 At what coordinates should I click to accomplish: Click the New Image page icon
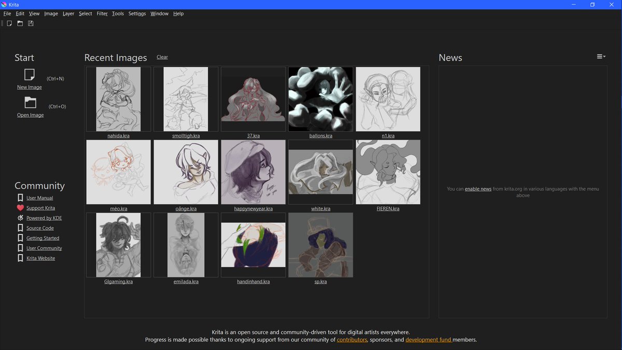[30, 75]
